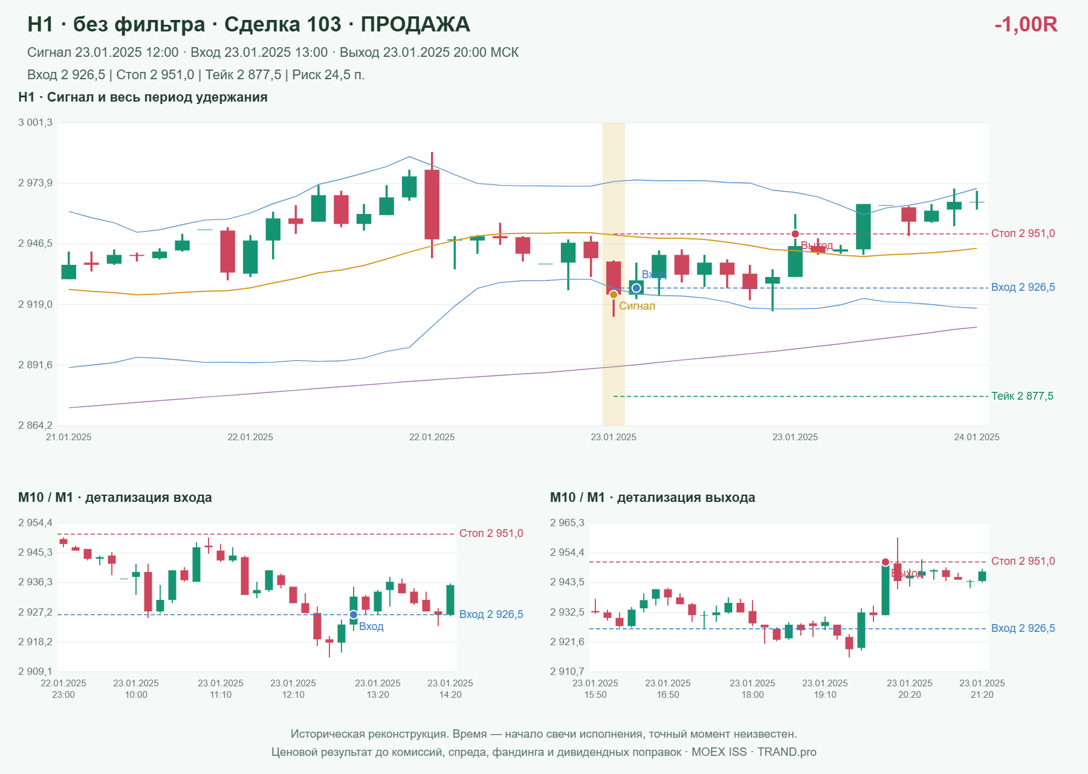Click the "2 945,3" label on the entry chart axis
Screen dimensions: 1088x774
[35, 553]
